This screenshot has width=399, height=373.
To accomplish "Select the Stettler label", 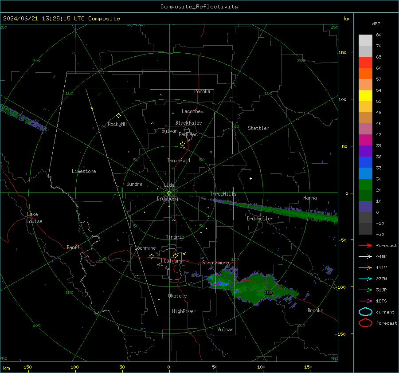I will click(x=258, y=128).
